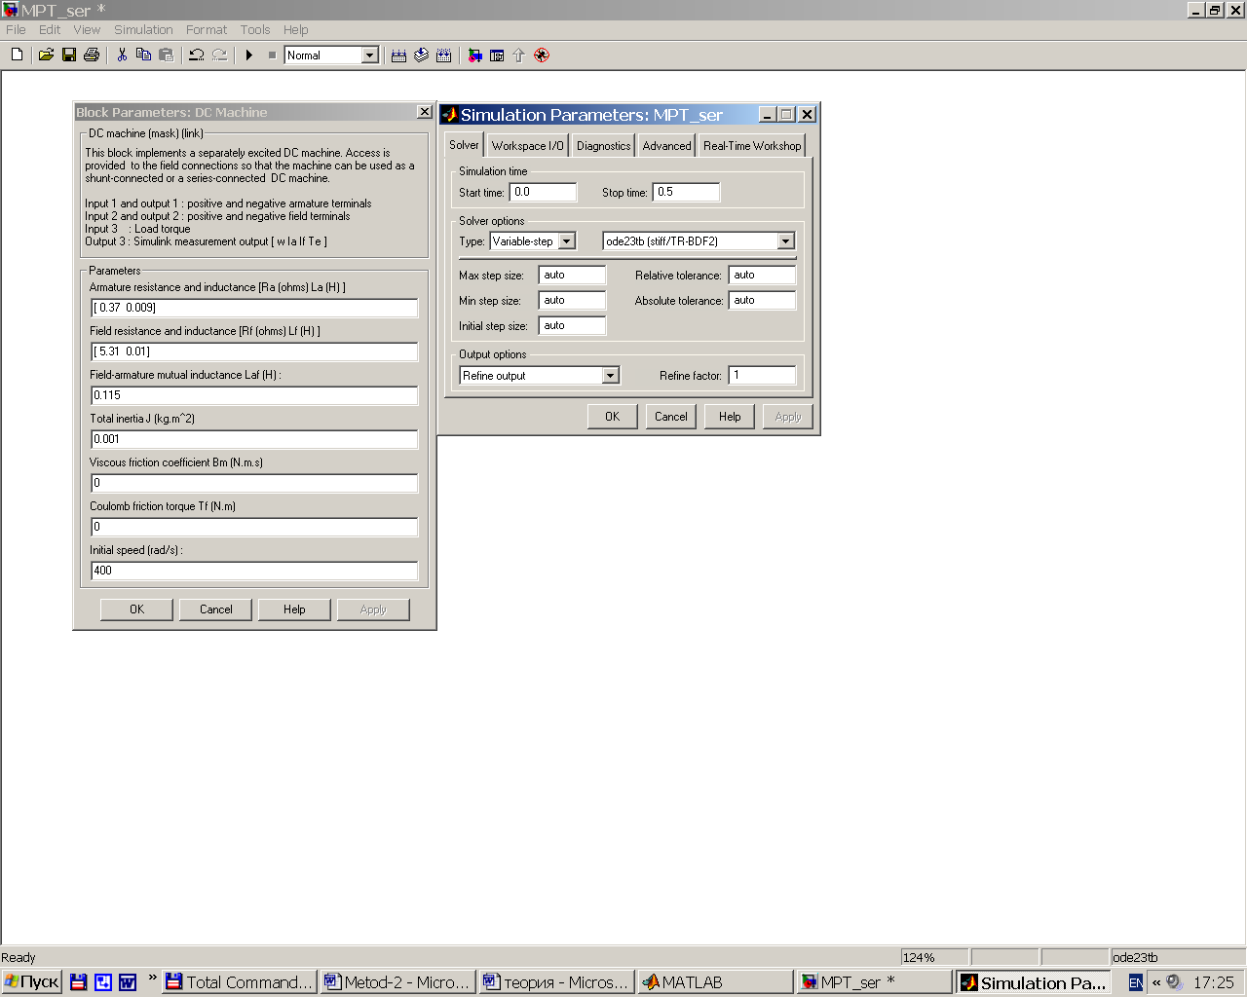
Task: Click the Relative tolerance field
Action: tap(763, 275)
